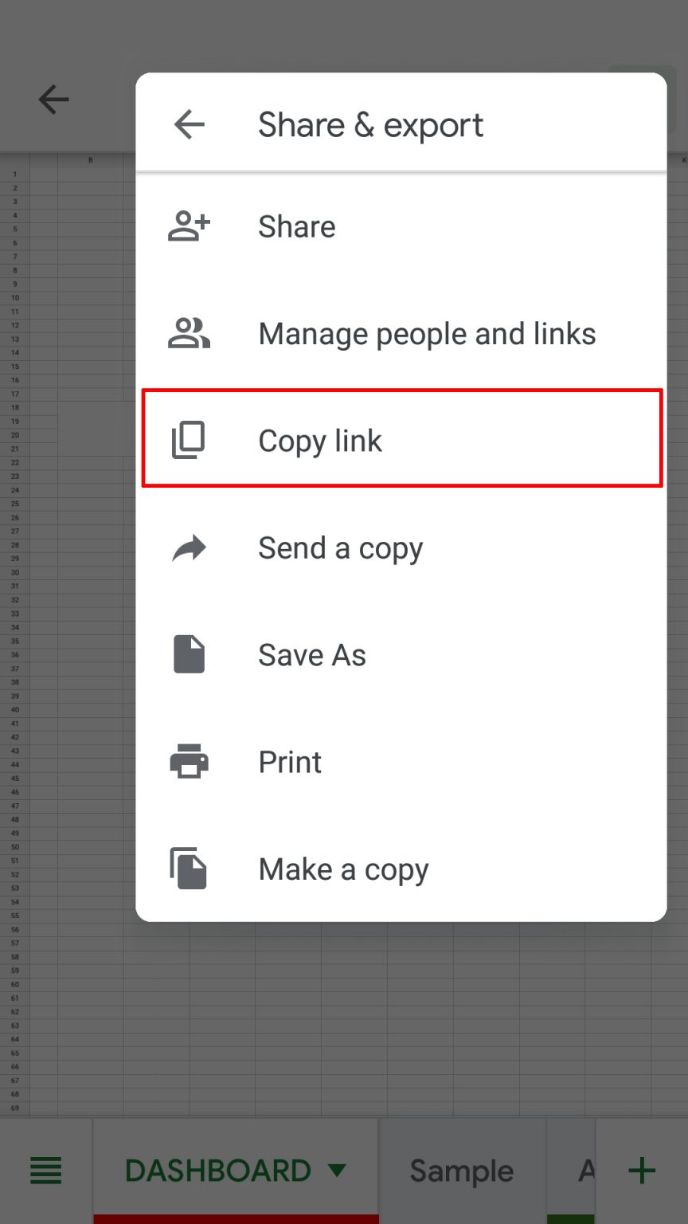Click the Send a copy arrow icon
688x1224 pixels.
(189, 547)
